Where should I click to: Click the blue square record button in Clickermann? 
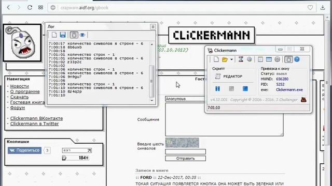(245, 88)
